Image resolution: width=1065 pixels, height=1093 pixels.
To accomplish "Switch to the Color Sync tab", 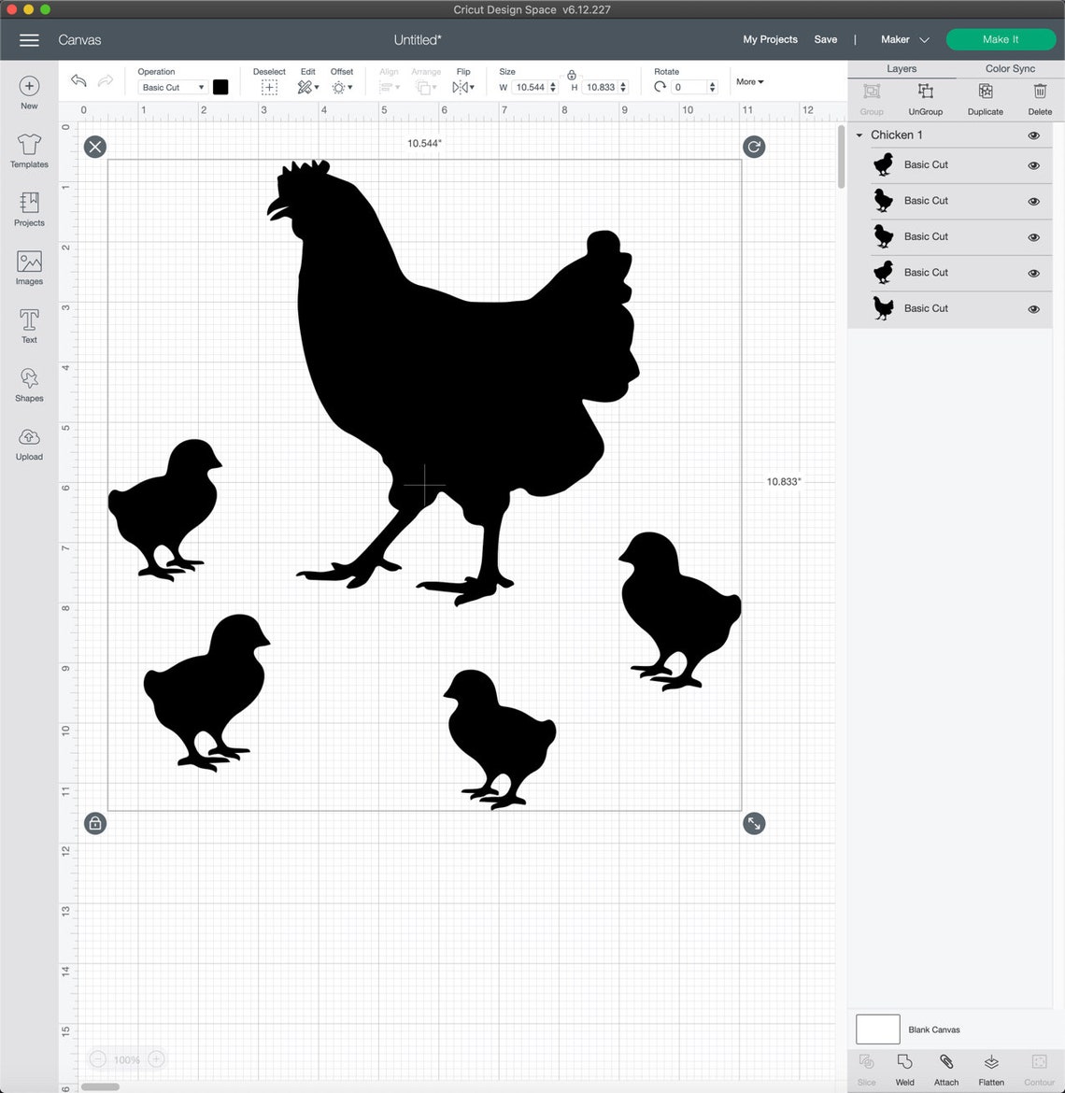I will click(x=1009, y=68).
